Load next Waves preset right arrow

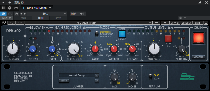point(165,23)
